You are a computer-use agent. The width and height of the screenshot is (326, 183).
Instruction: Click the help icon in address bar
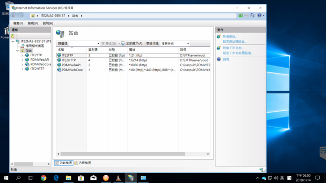coord(260,16)
